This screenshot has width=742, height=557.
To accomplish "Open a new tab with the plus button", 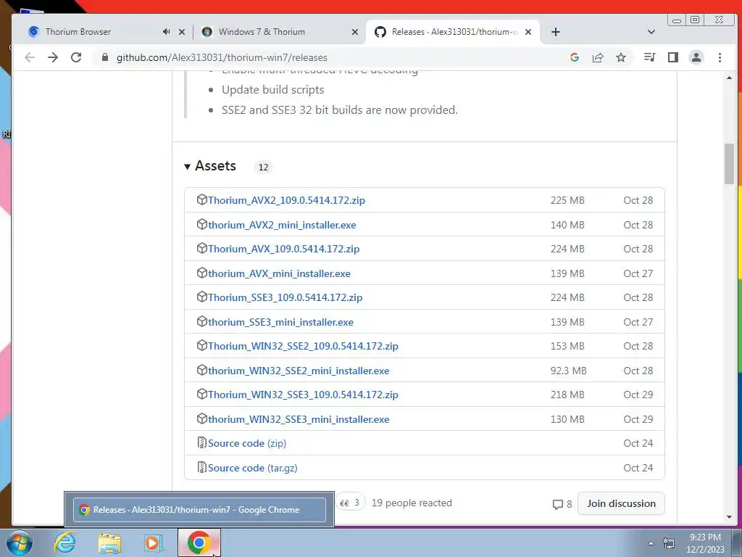I will tap(556, 32).
